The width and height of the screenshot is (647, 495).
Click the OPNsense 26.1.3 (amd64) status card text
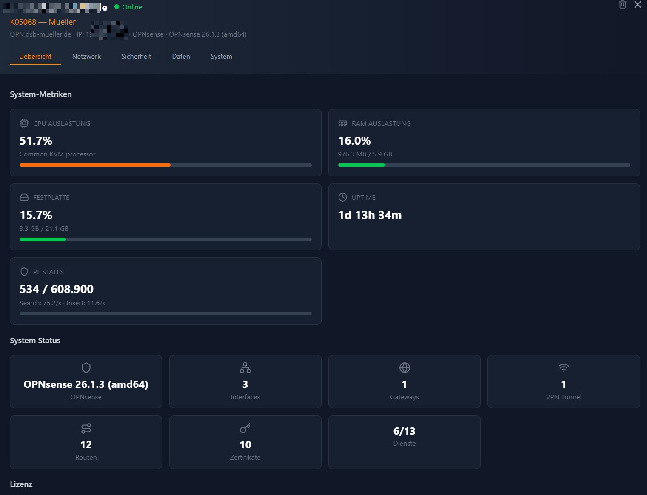point(86,384)
